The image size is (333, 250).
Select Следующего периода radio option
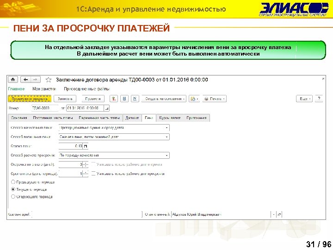(13, 197)
